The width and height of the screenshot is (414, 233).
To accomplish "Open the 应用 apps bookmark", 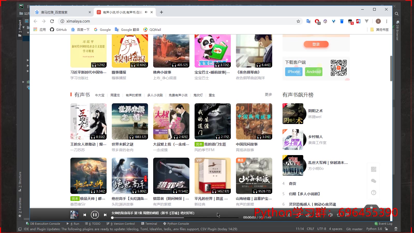I will coord(40,30).
